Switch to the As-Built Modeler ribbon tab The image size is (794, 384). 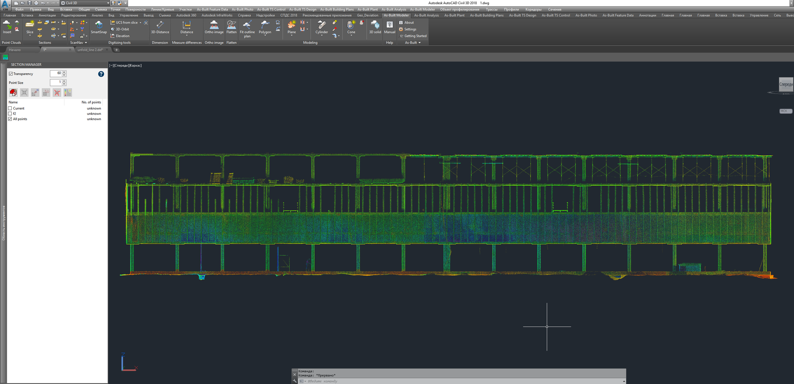click(x=396, y=15)
